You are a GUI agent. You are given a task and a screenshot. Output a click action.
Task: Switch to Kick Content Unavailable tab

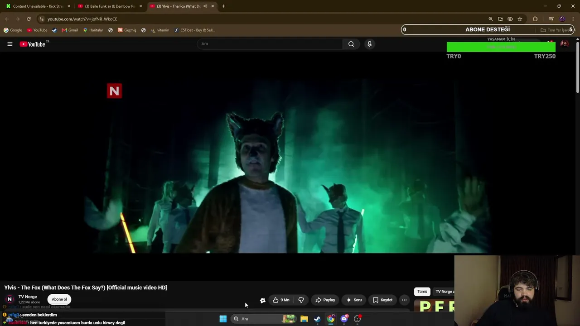[38, 6]
